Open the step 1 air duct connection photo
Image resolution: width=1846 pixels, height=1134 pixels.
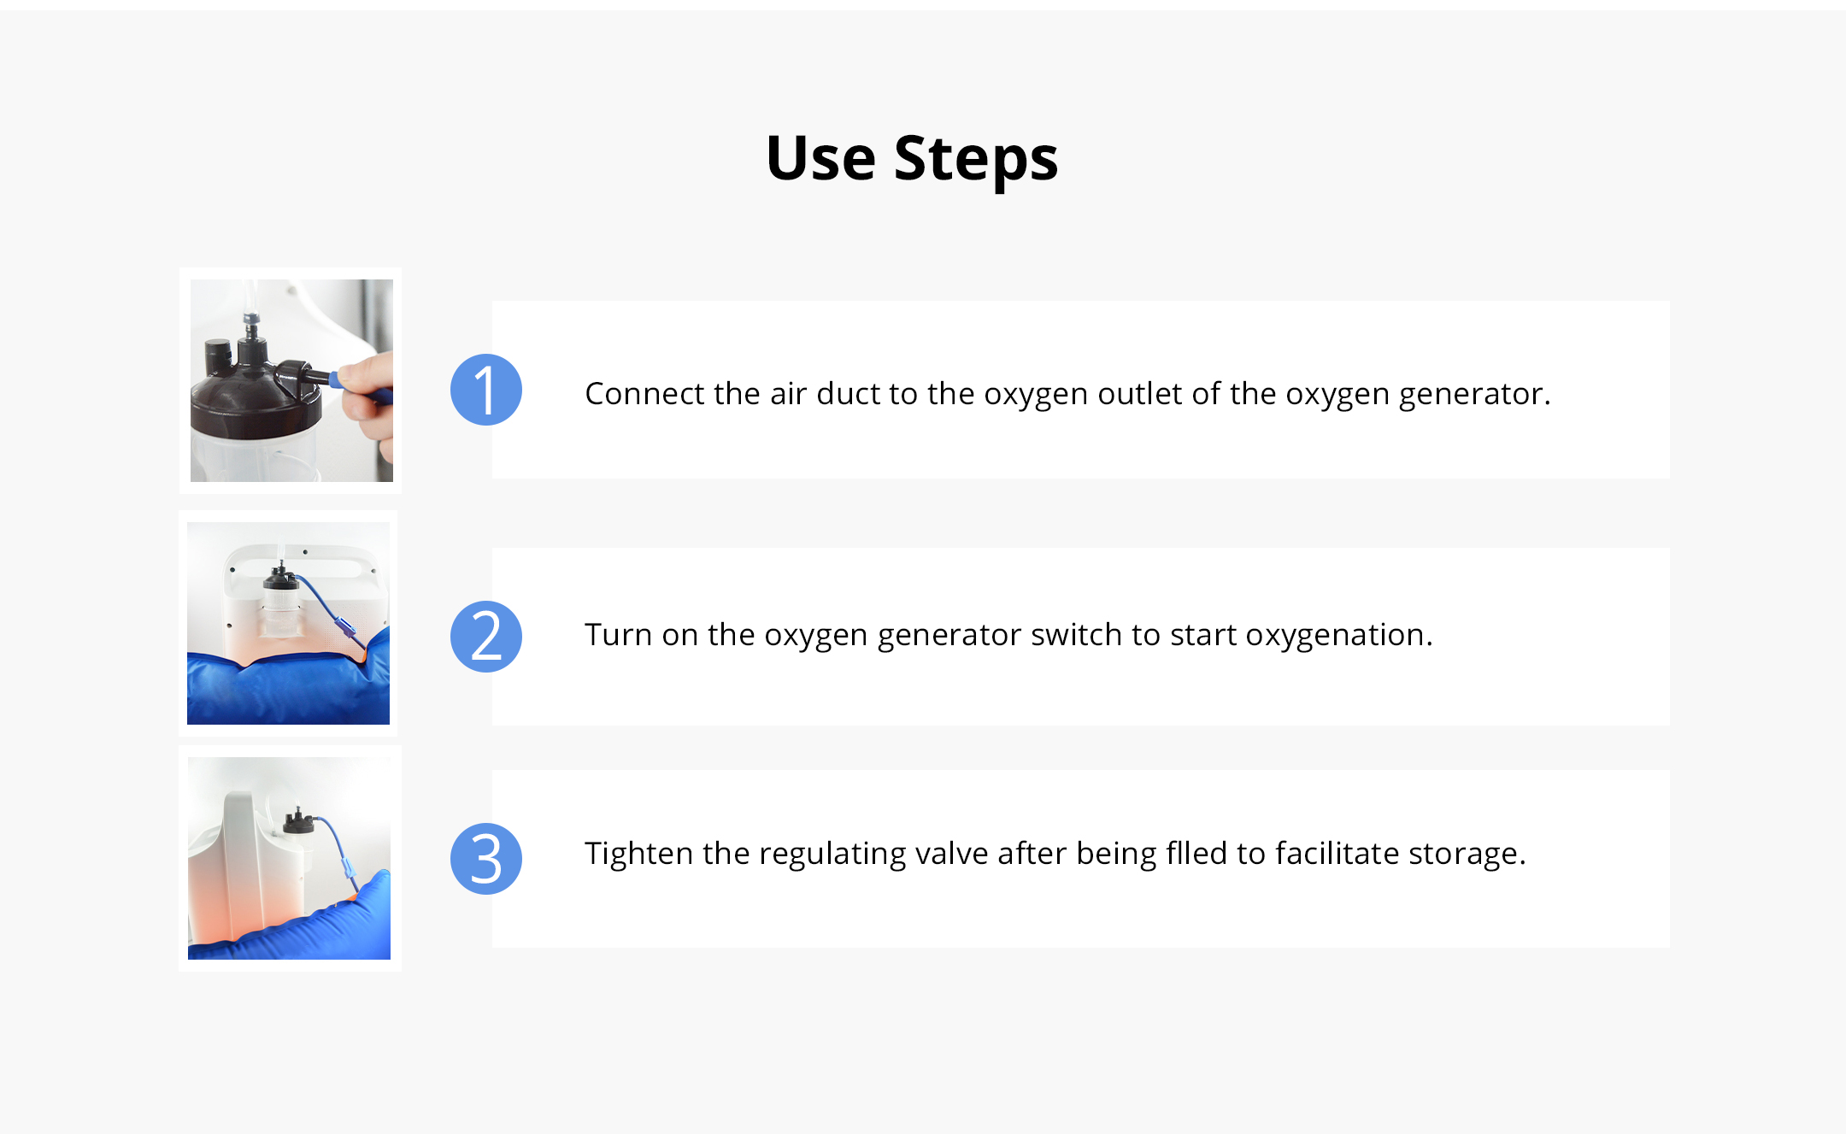coord(291,380)
